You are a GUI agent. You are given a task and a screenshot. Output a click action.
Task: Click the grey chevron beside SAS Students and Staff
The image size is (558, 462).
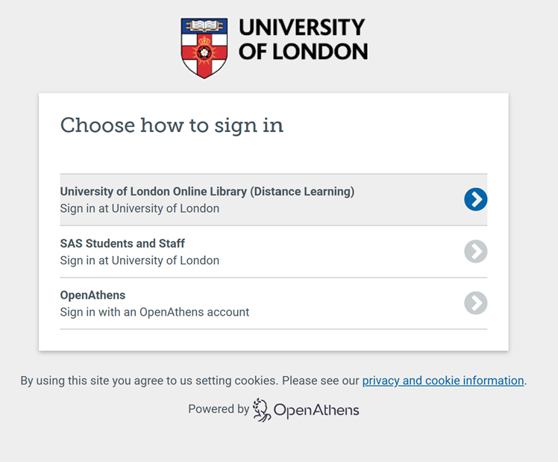(x=475, y=252)
